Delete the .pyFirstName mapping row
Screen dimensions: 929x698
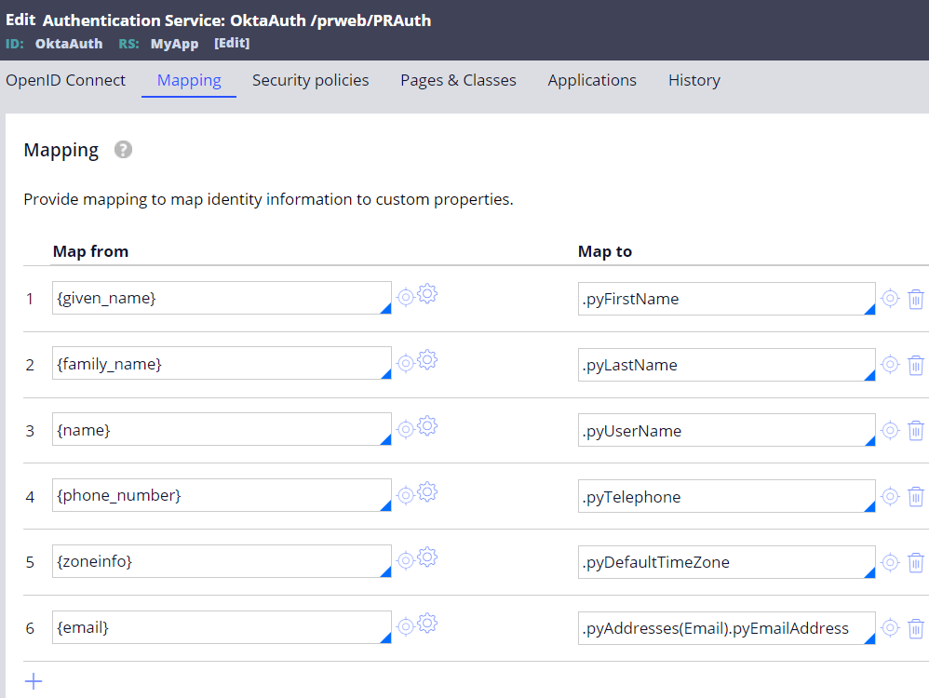(916, 299)
